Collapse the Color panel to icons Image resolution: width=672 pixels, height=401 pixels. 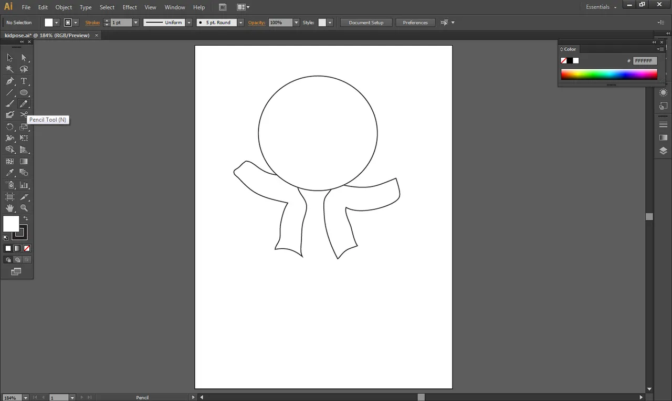click(x=654, y=42)
